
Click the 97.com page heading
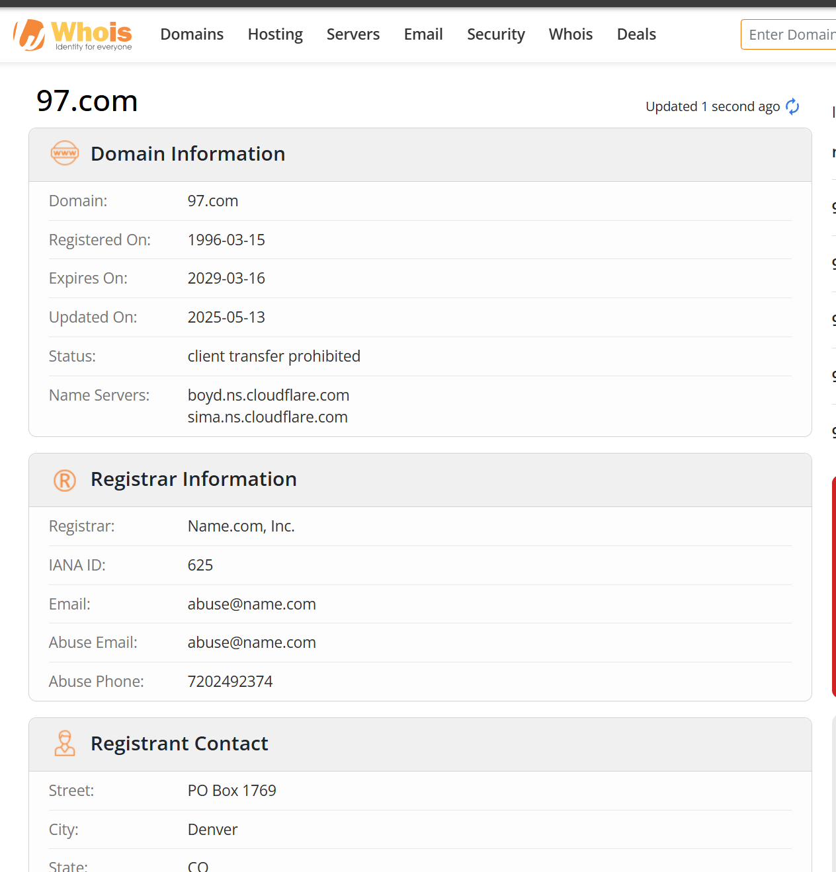coord(87,101)
